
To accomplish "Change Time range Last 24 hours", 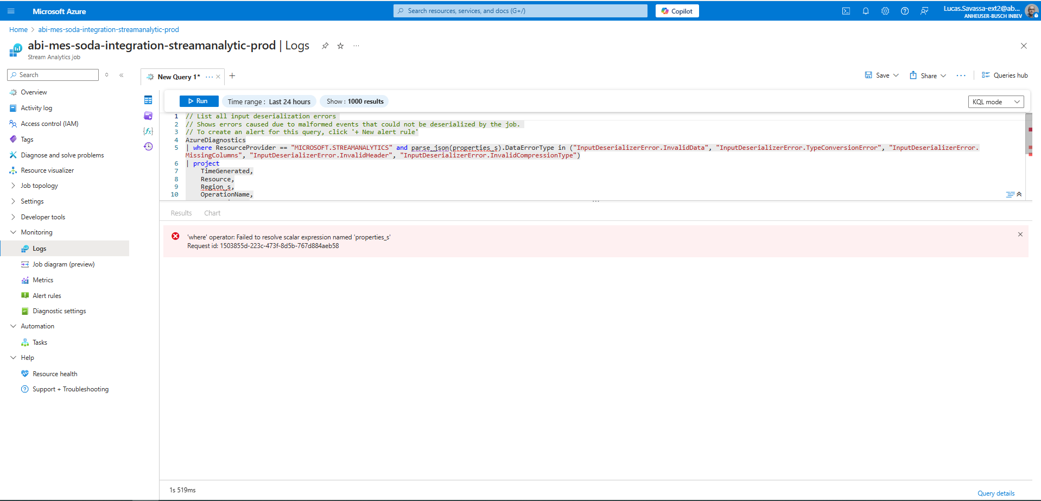I will pyautogui.click(x=269, y=102).
